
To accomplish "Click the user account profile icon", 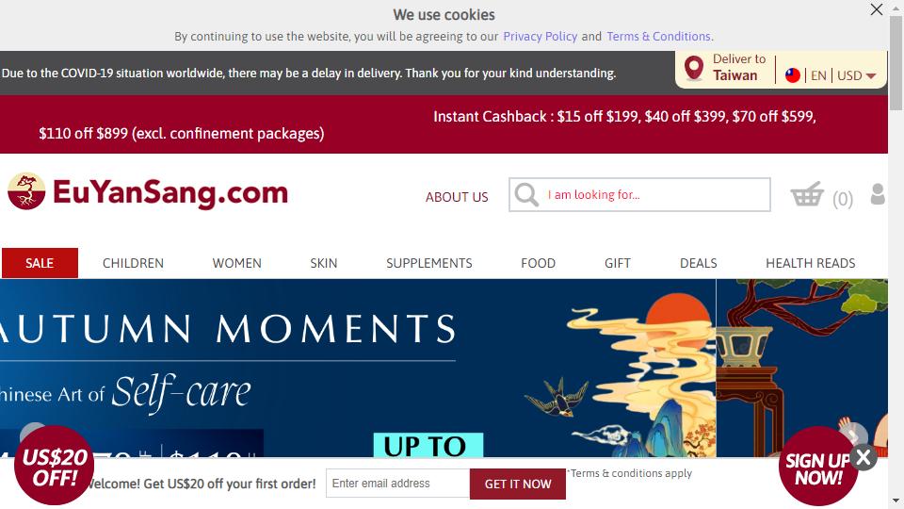I will point(878,194).
